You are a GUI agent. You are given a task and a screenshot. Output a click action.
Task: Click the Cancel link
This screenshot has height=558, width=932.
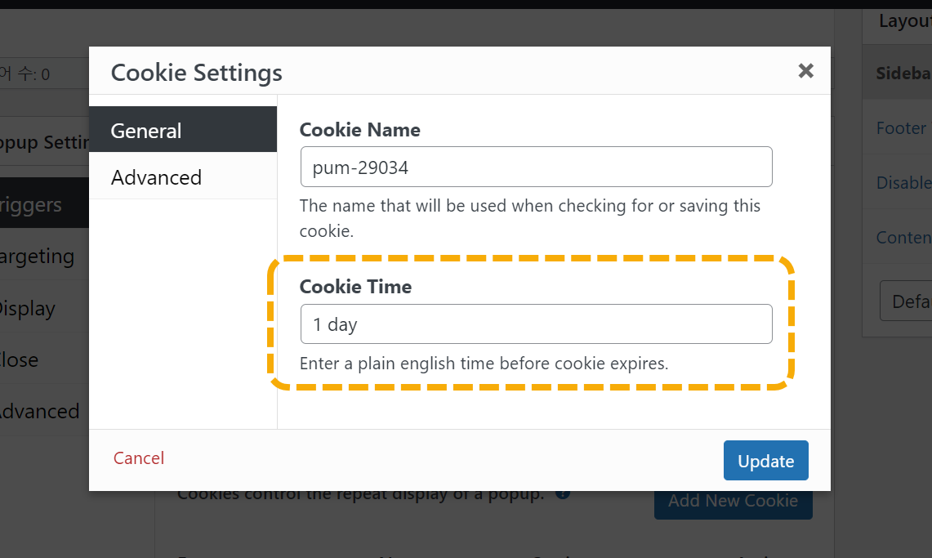(x=139, y=458)
